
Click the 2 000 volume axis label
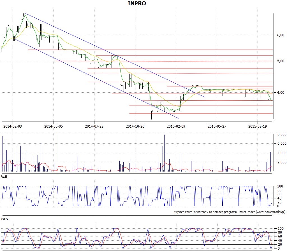(x=282, y=162)
